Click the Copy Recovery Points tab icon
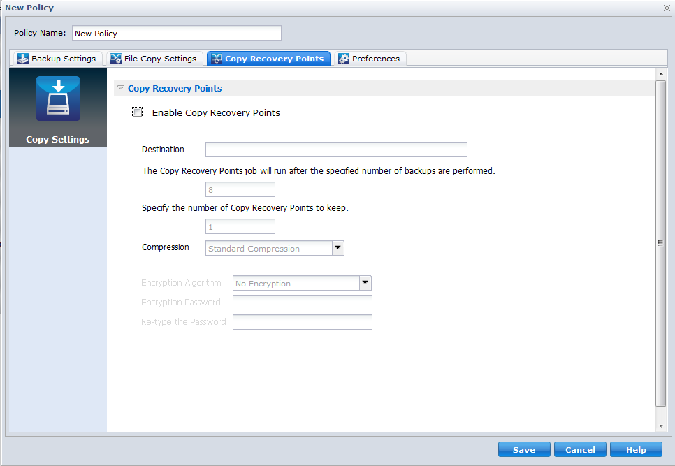Image resolution: width=675 pixels, height=466 pixels. tap(215, 59)
